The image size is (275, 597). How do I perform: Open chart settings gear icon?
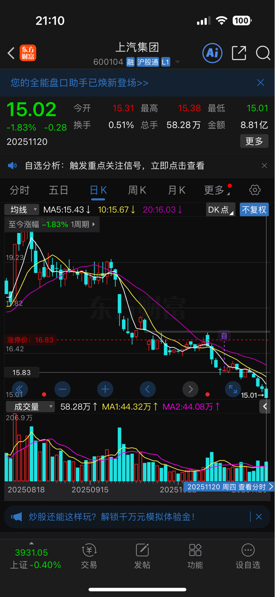(x=255, y=190)
